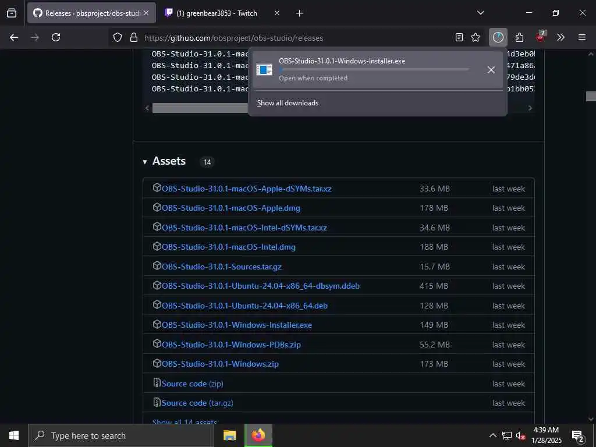This screenshot has width=596, height=447.
Task: Download OBS-Studio-31.0.1-macOS-Intel.dmg
Action: [228, 247]
